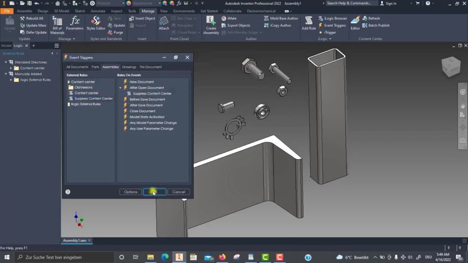Click Rebuild All in Update panel

31,18
